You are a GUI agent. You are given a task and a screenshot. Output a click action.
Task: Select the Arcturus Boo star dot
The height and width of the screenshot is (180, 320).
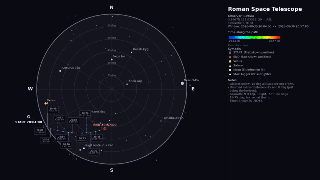click(x=60, y=71)
